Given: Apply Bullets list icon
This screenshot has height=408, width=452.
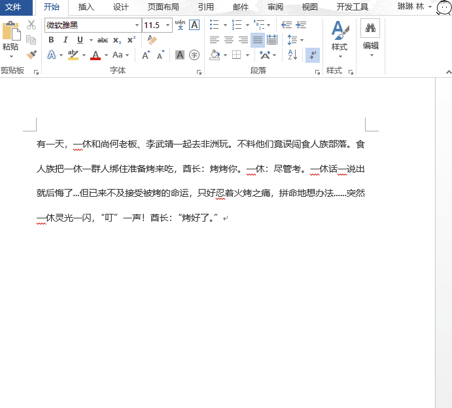Looking at the screenshot, I should tap(215, 25).
